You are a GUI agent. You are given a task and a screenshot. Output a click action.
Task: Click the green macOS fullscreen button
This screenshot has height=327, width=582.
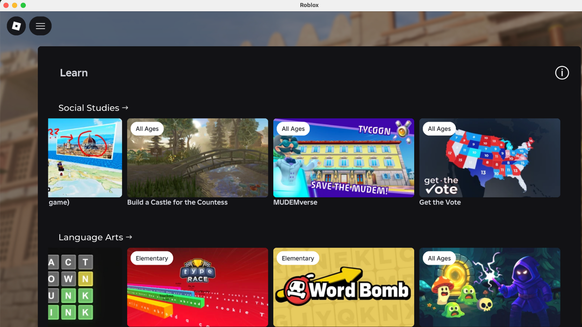(23, 5)
